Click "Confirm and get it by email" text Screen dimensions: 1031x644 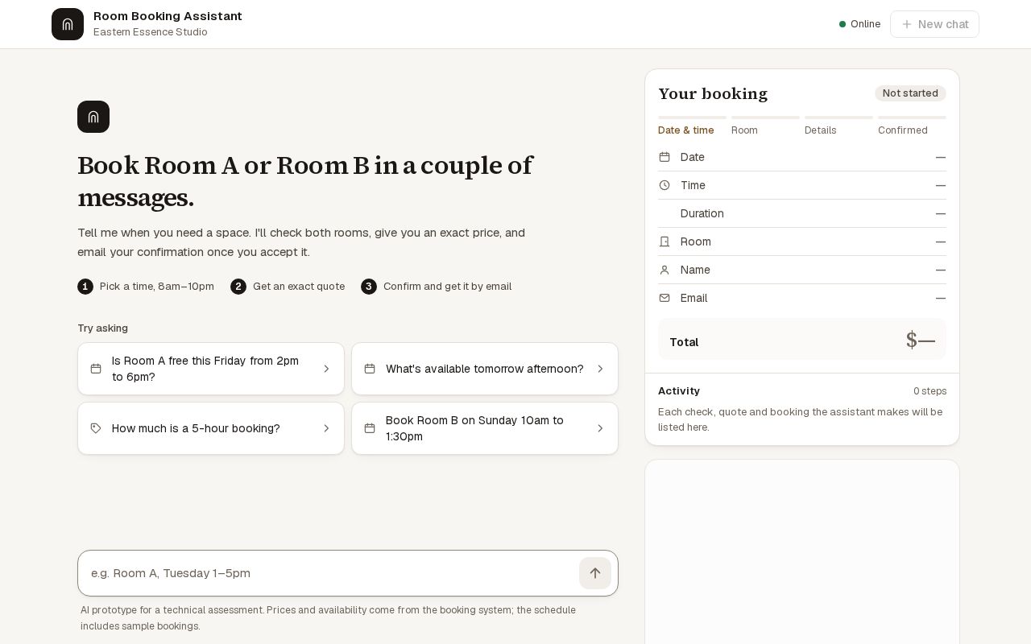click(x=447, y=287)
